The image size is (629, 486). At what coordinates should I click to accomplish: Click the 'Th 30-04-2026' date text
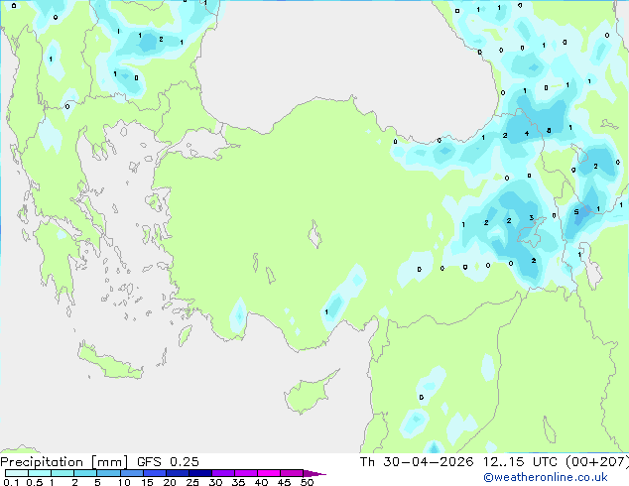point(417,462)
